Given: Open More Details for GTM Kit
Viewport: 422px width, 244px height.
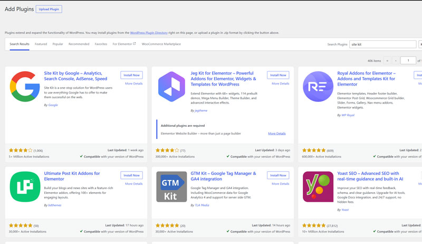Looking at the screenshot, I should click(x=281, y=184).
